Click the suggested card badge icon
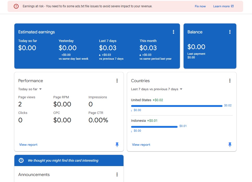The image size is (252, 182). pyautogui.click(x=21, y=161)
